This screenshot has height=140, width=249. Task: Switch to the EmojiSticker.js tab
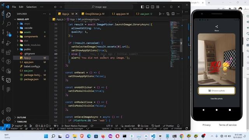point(93,14)
